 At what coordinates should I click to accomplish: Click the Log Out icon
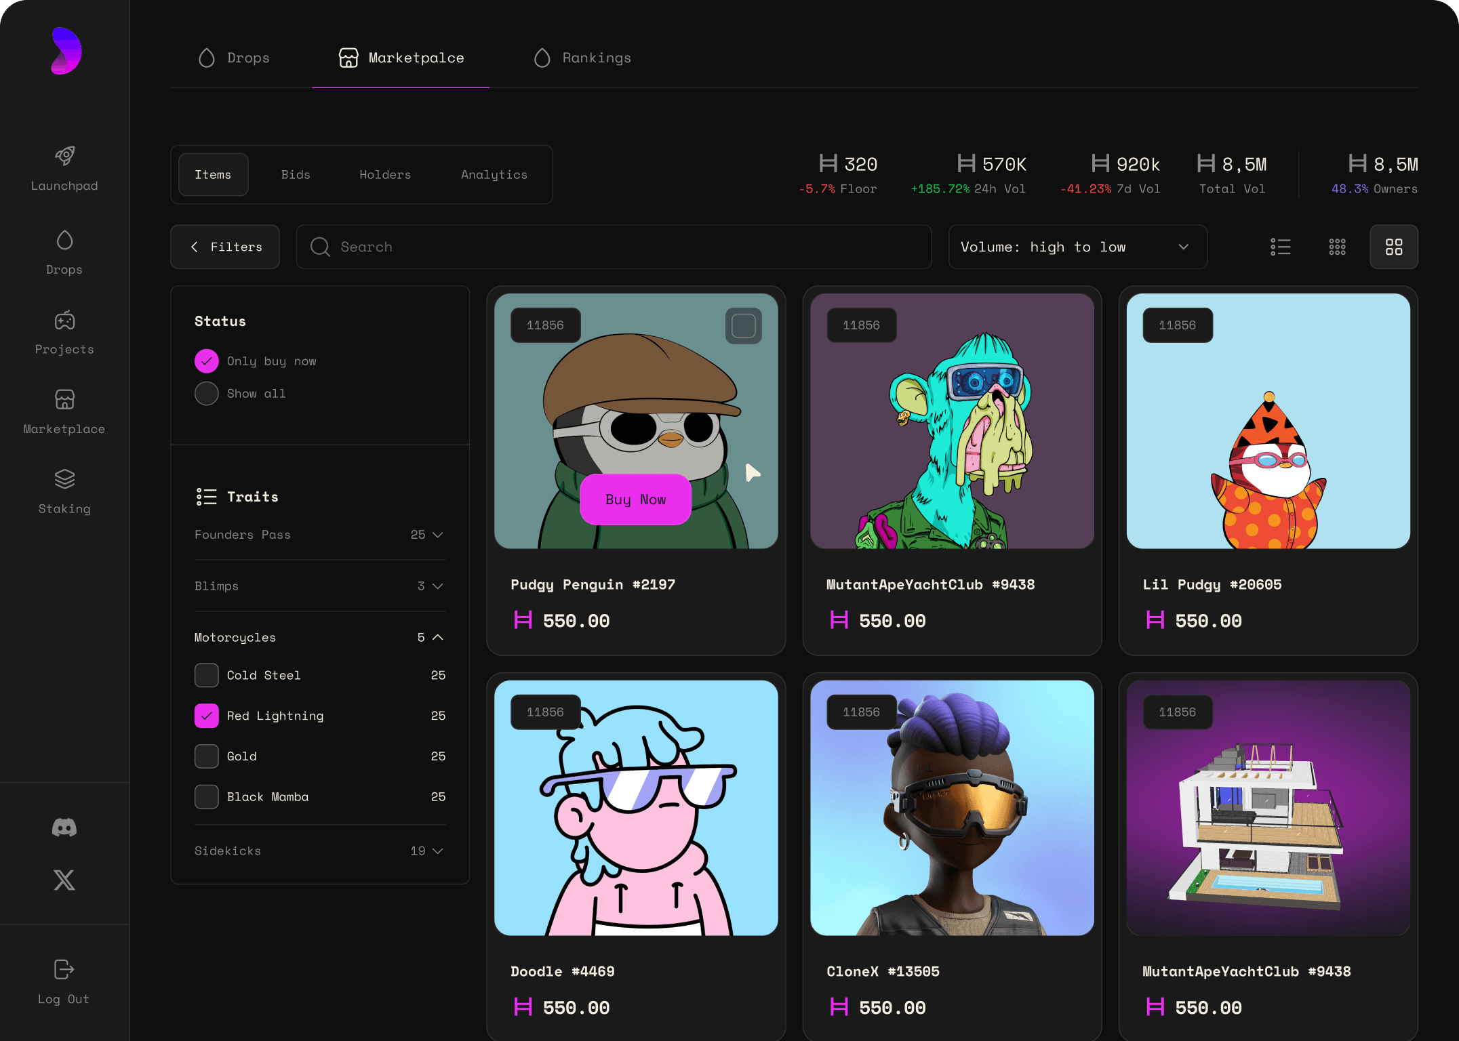click(64, 969)
